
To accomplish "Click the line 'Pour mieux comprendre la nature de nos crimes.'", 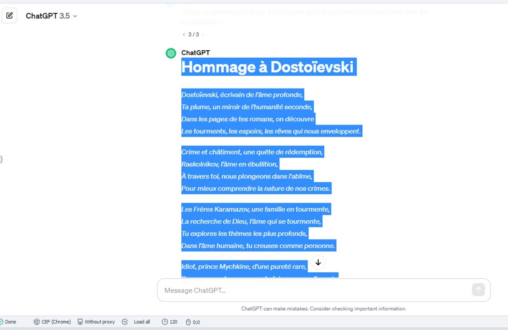I will (x=256, y=188).
